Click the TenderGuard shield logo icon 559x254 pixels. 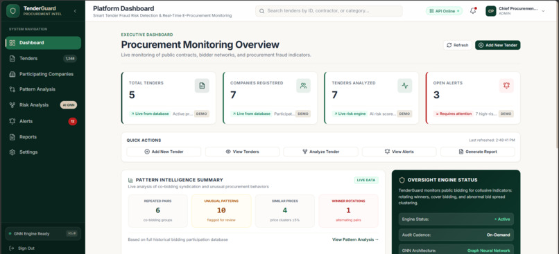(x=13, y=11)
